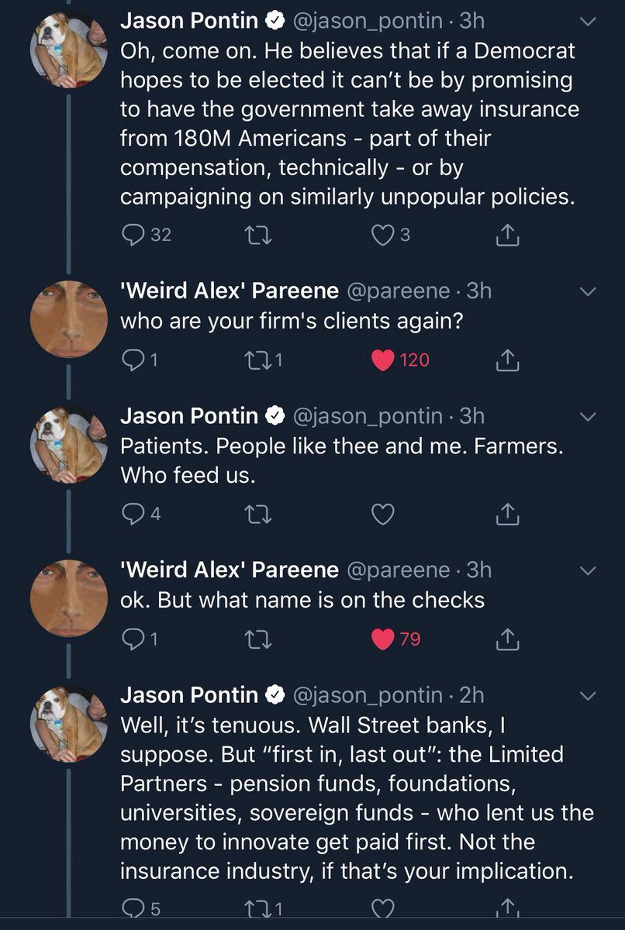The image size is (625, 930).
Task: Share the tweet about unpopular policies
Action: pyautogui.click(x=506, y=235)
